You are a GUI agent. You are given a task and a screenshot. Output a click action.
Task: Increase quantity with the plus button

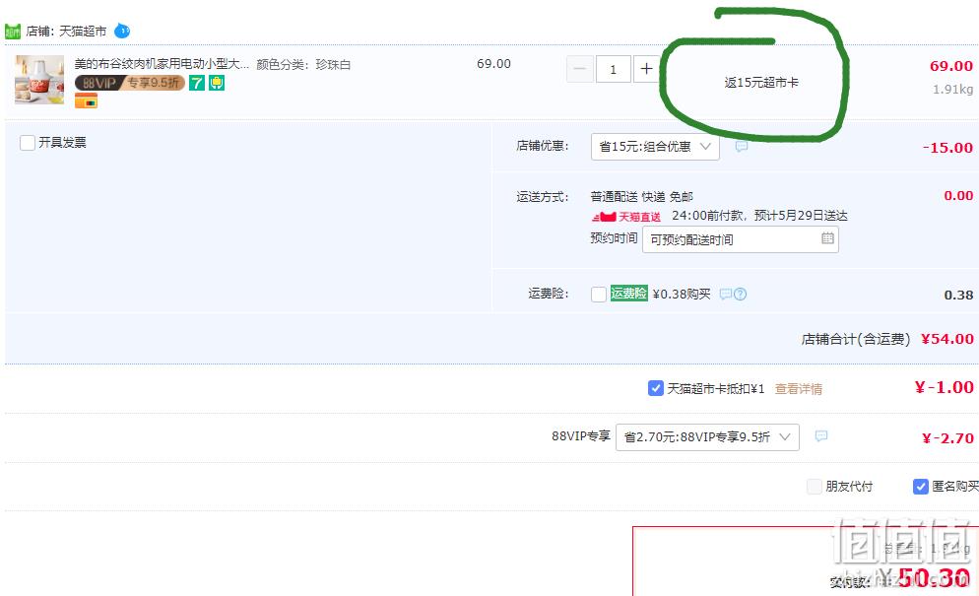(646, 69)
